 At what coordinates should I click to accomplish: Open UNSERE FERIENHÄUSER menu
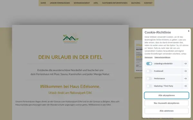(60, 3)
